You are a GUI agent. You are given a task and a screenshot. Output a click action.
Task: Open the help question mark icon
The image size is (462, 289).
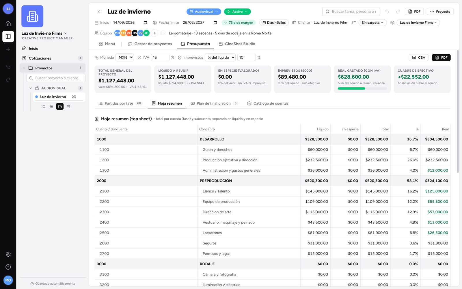[8, 267]
